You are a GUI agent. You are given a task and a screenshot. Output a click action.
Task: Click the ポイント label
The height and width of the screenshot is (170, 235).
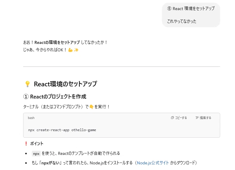pos(37,144)
